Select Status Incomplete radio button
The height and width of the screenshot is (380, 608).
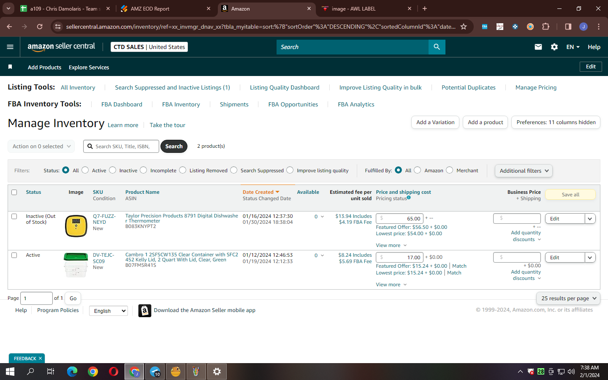(x=144, y=170)
